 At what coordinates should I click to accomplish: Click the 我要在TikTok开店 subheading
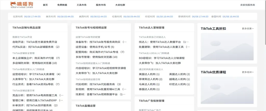pyautogui.click(x=22, y=37)
